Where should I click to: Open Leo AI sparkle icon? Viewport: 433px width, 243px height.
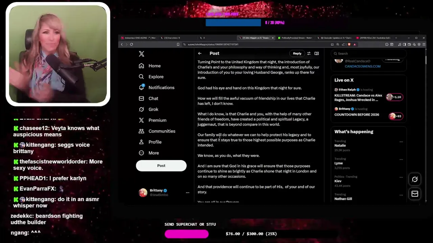coord(414,44)
